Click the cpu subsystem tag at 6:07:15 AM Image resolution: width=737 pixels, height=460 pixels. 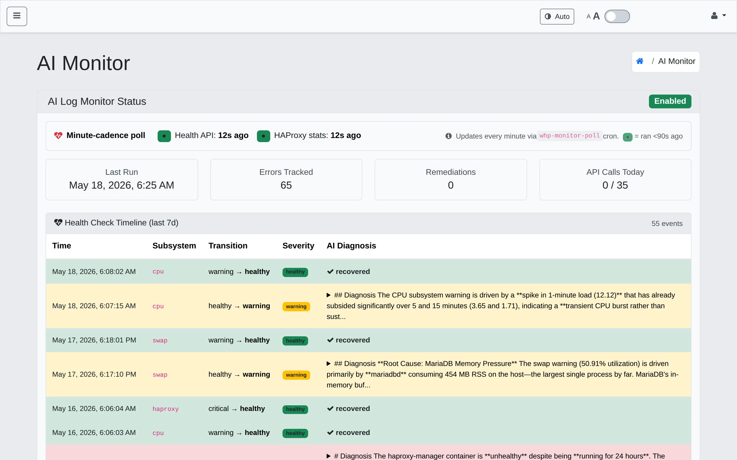point(158,306)
